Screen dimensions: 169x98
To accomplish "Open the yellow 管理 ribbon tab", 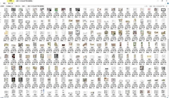I will [11, 1].
